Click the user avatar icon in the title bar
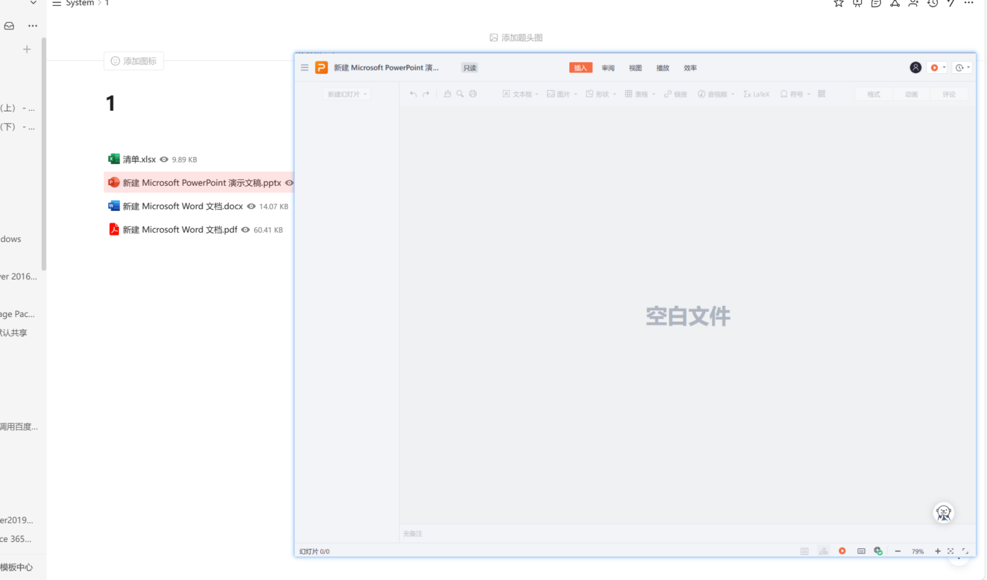 pyautogui.click(x=915, y=67)
